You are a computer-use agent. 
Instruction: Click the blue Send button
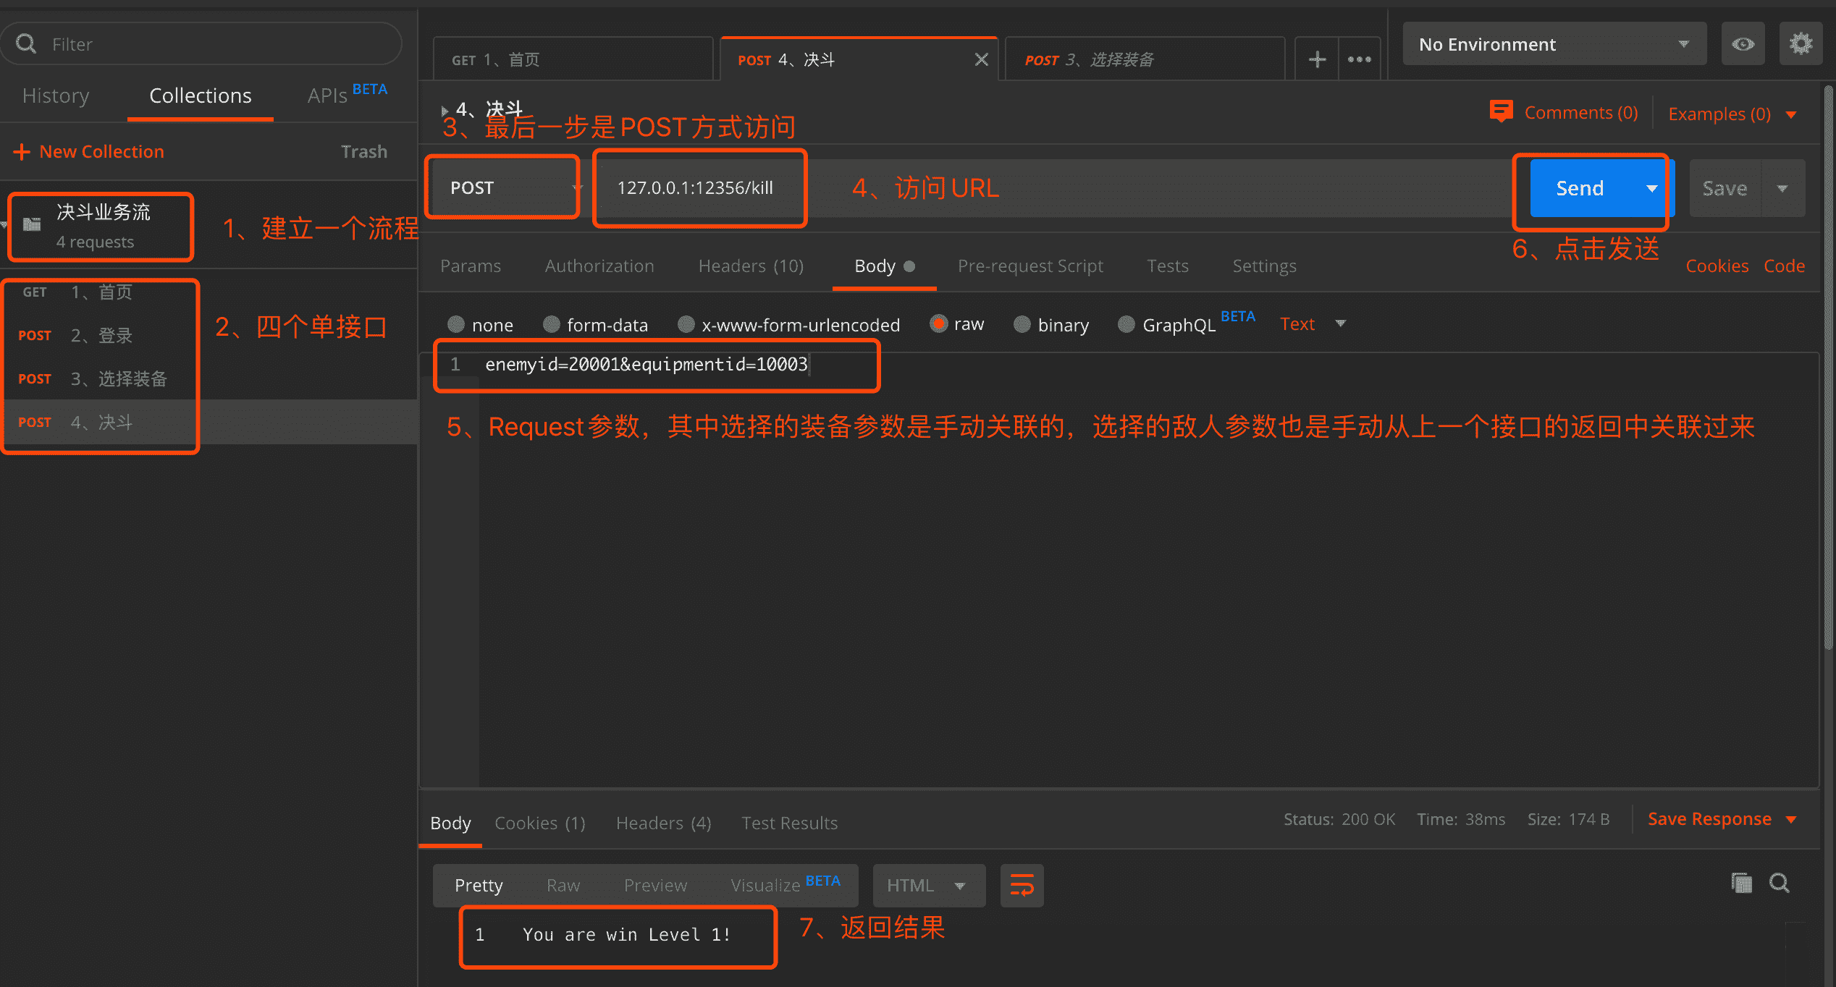coord(1580,188)
